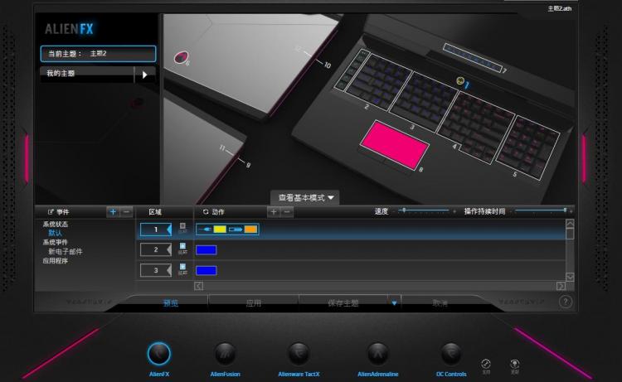
Task: Pick the blue swatch in zone 2
Action: tap(207, 249)
